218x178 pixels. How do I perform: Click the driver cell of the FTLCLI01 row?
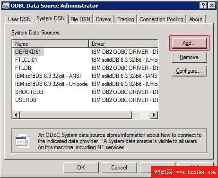125,60
